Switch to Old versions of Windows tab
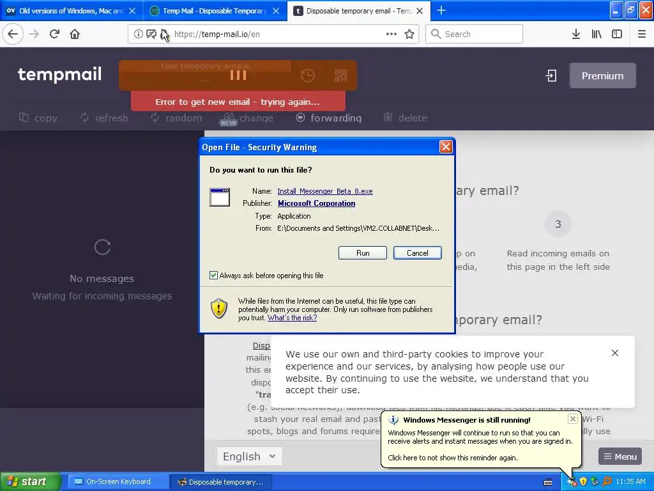 pos(72,11)
